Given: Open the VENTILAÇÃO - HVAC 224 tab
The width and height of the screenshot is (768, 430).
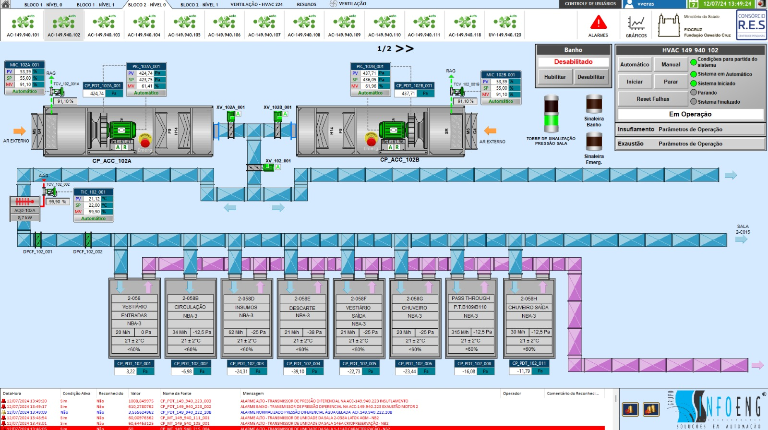Looking at the screenshot, I should 256,4.
